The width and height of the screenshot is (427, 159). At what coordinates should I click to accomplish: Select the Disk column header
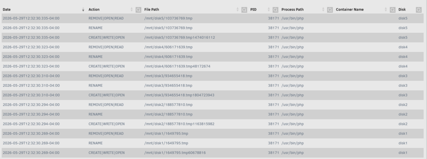[x=402, y=9]
